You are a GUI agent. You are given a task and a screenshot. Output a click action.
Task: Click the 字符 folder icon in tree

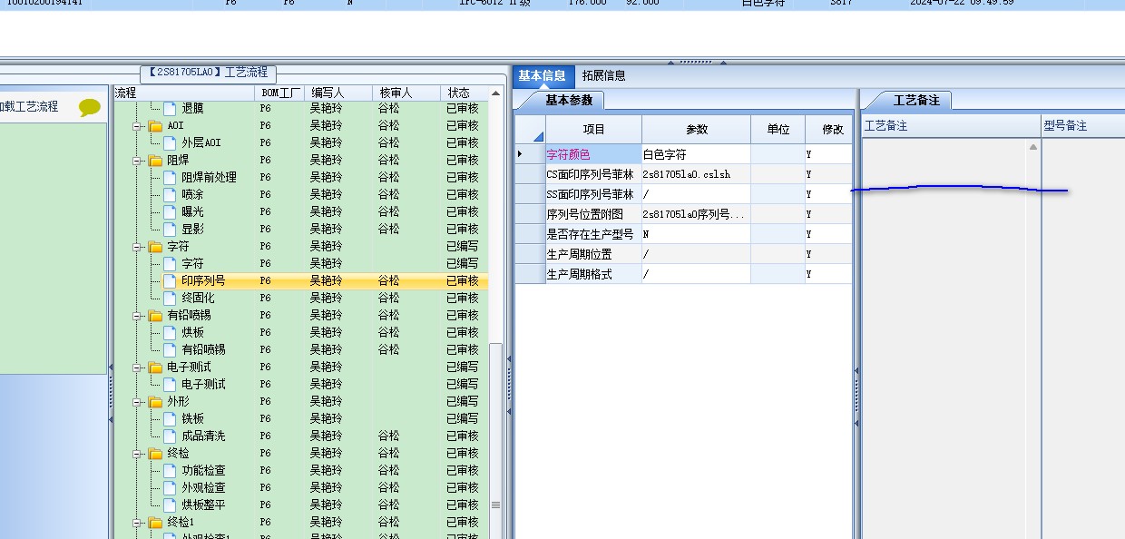(155, 247)
